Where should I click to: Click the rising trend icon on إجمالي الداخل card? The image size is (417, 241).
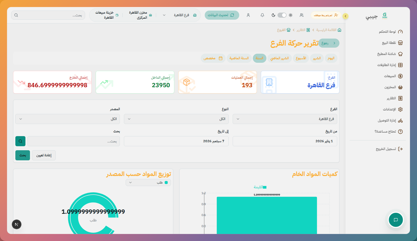click(104, 82)
